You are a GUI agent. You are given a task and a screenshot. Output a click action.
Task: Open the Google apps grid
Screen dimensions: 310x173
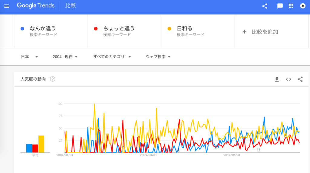(291, 6)
